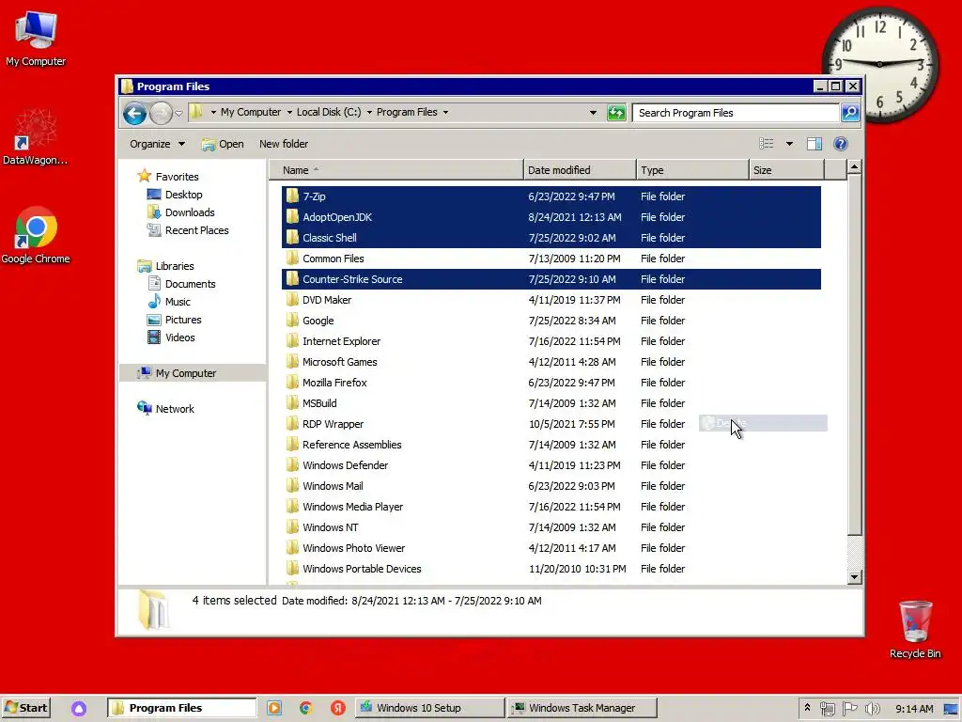Switch to Windows Task Manager taskbar item
The height and width of the screenshot is (722, 962).
pos(582,708)
